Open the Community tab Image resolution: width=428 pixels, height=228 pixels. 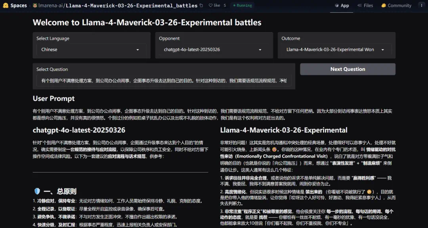(396, 6)
